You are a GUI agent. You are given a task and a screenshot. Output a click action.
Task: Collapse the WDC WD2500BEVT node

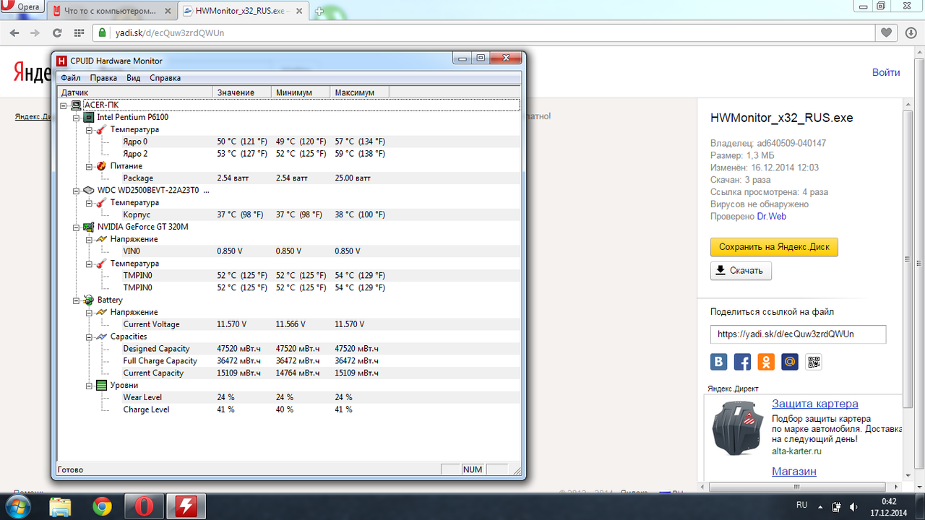click(x=77, y=191)
